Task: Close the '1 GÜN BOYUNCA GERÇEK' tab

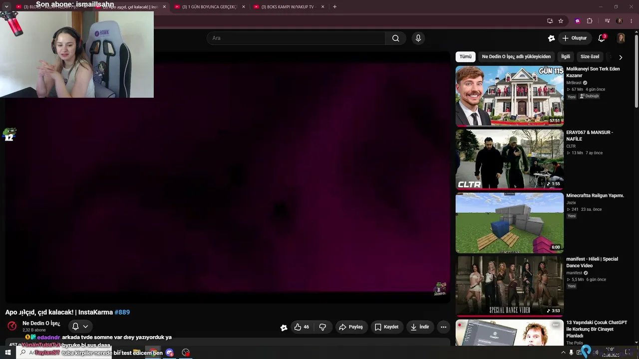Action: (244, 7)
